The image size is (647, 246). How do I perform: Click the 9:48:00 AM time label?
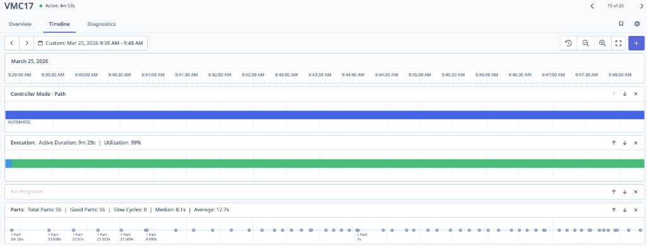tap(620, 75)
